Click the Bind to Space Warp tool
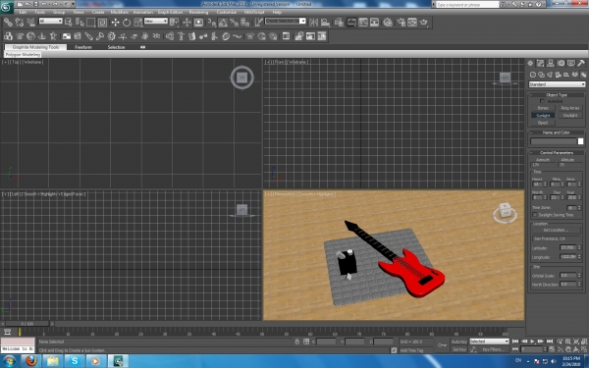This screenshot has height=368, width=589. point(30,23)
